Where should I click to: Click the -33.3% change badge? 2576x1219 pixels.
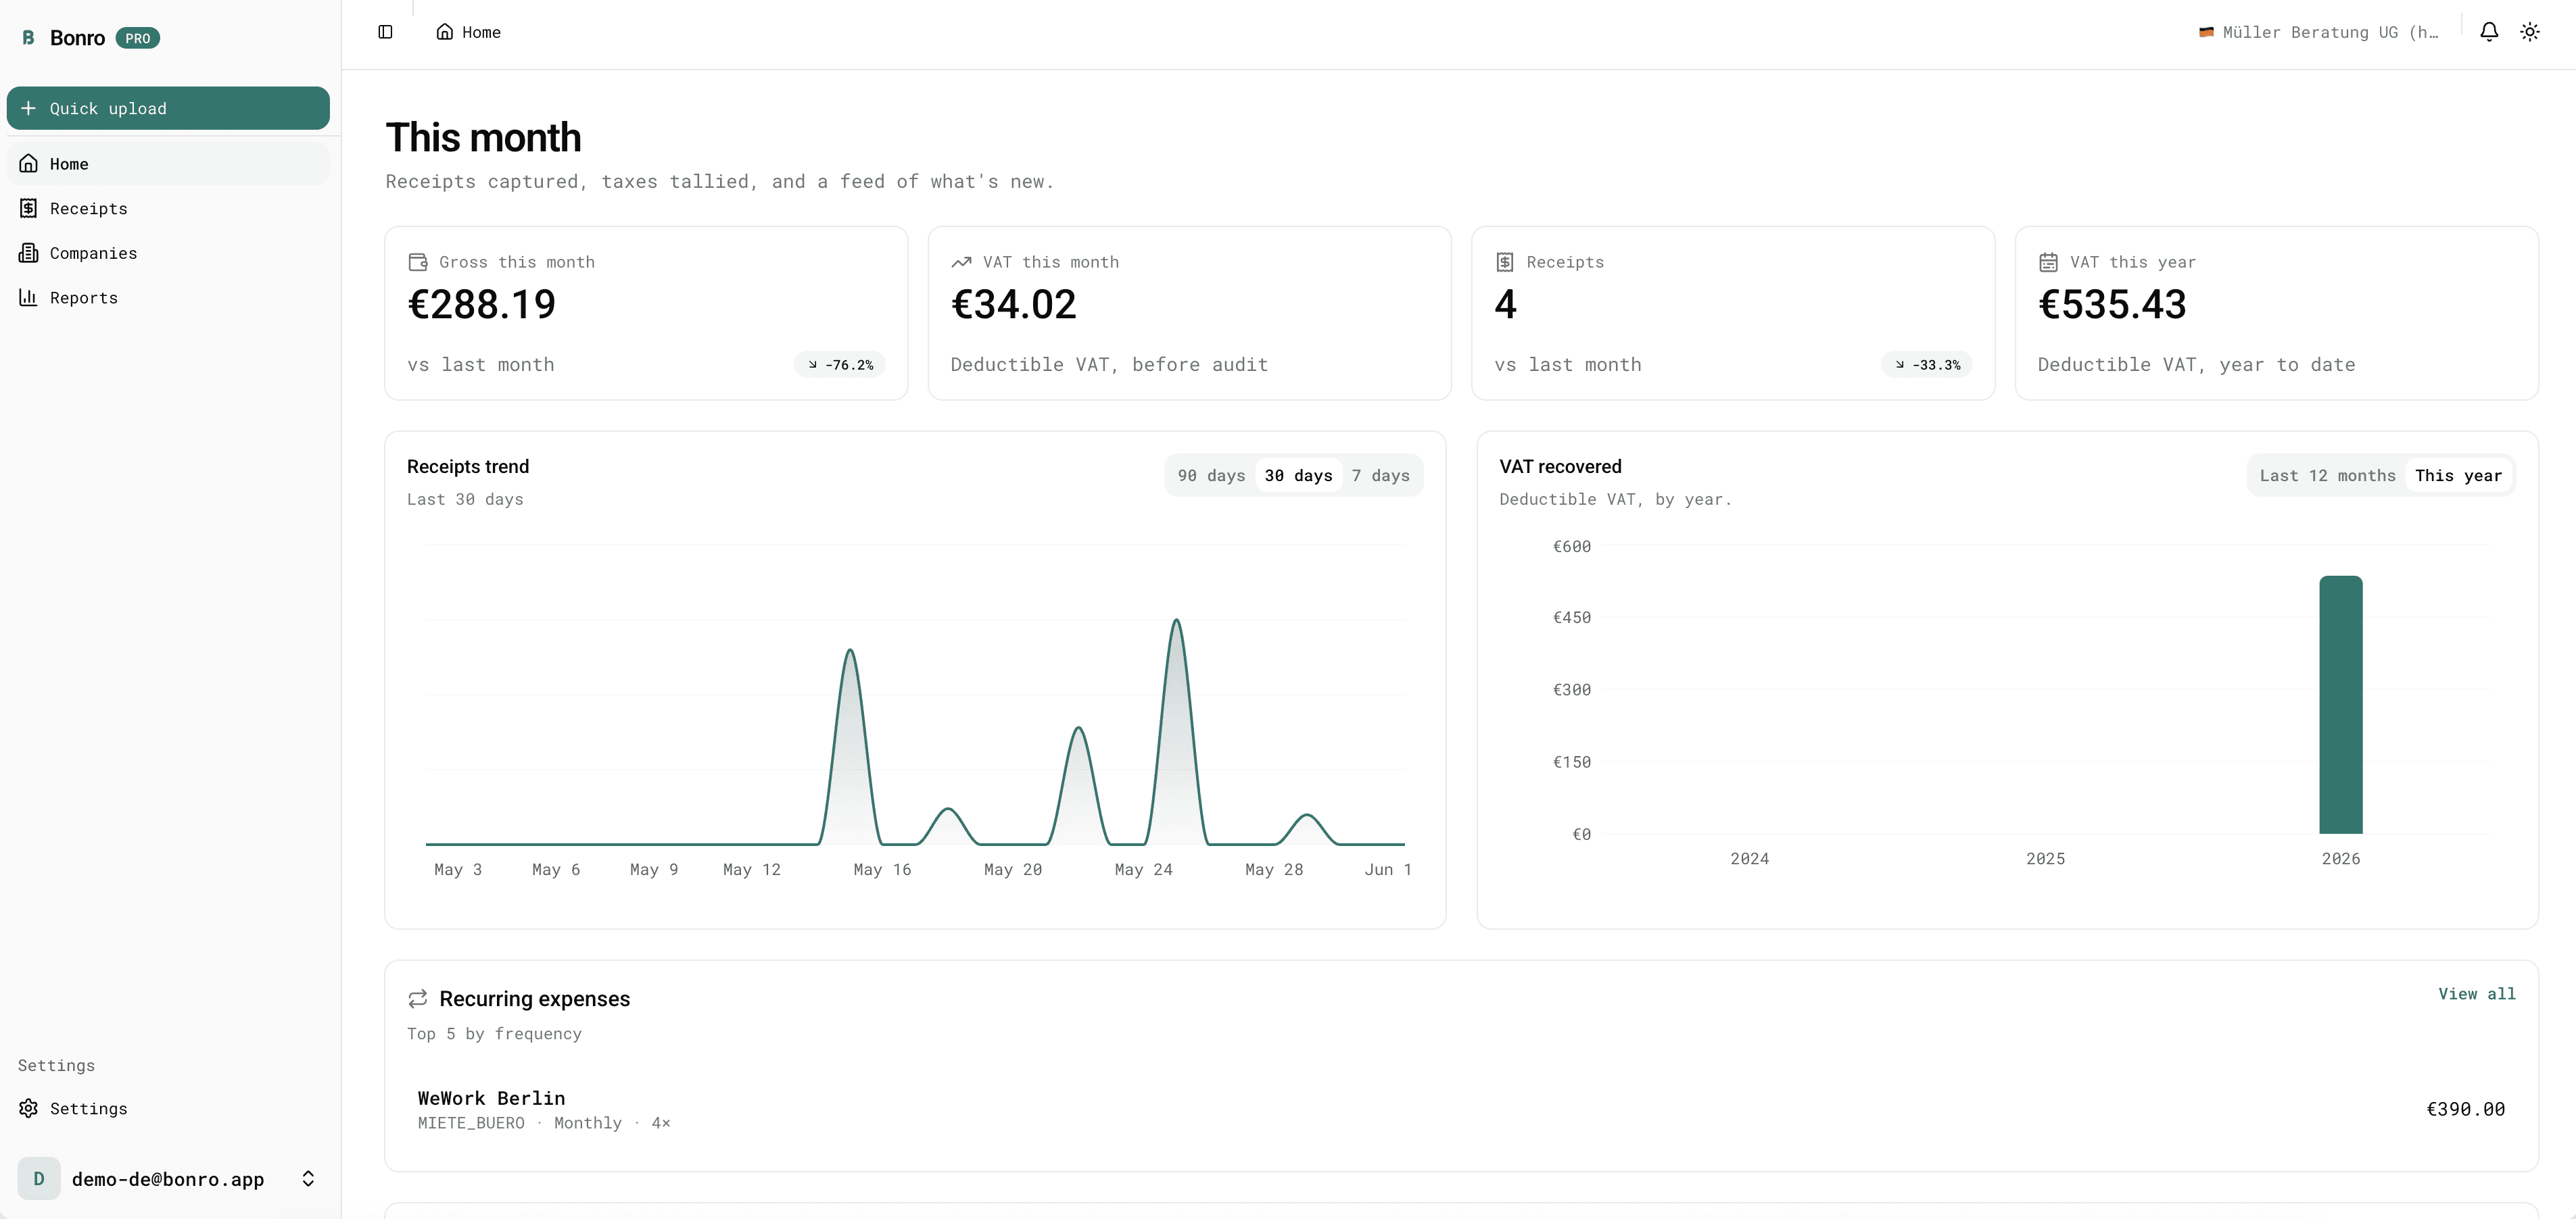[1927, 365]
